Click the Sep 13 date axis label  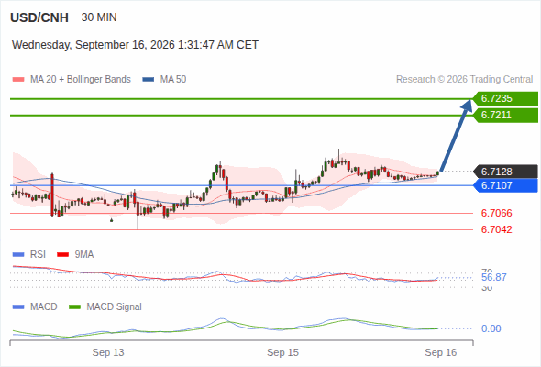(x=108, y=352)
